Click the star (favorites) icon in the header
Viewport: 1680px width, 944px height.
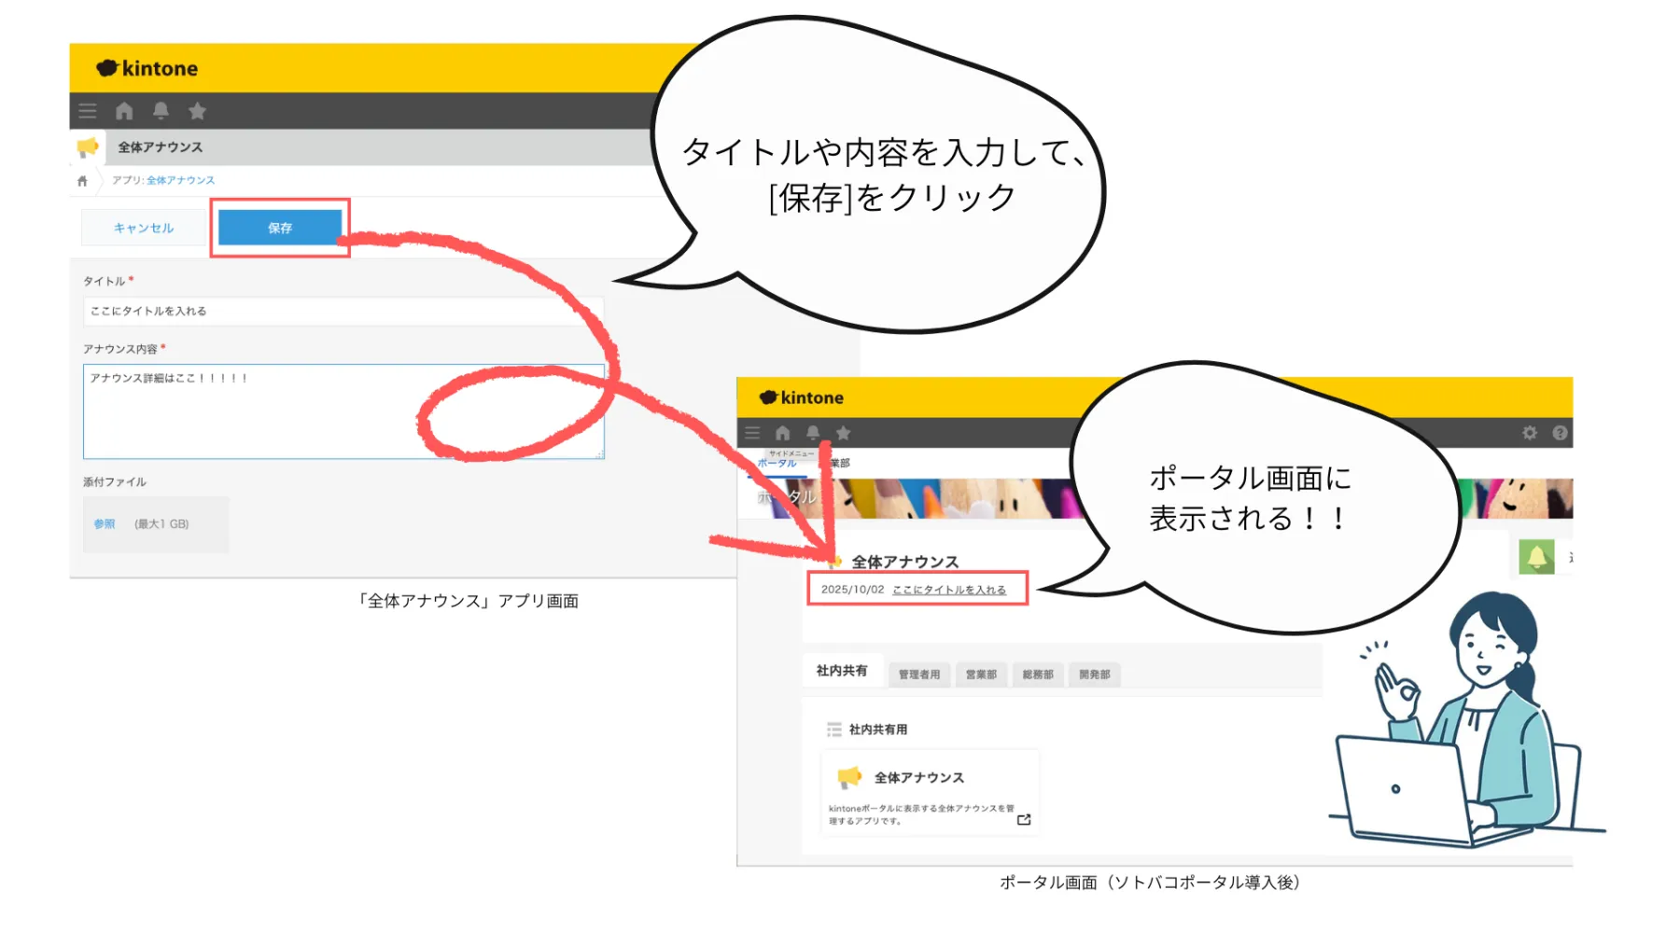tap(197, 110)
